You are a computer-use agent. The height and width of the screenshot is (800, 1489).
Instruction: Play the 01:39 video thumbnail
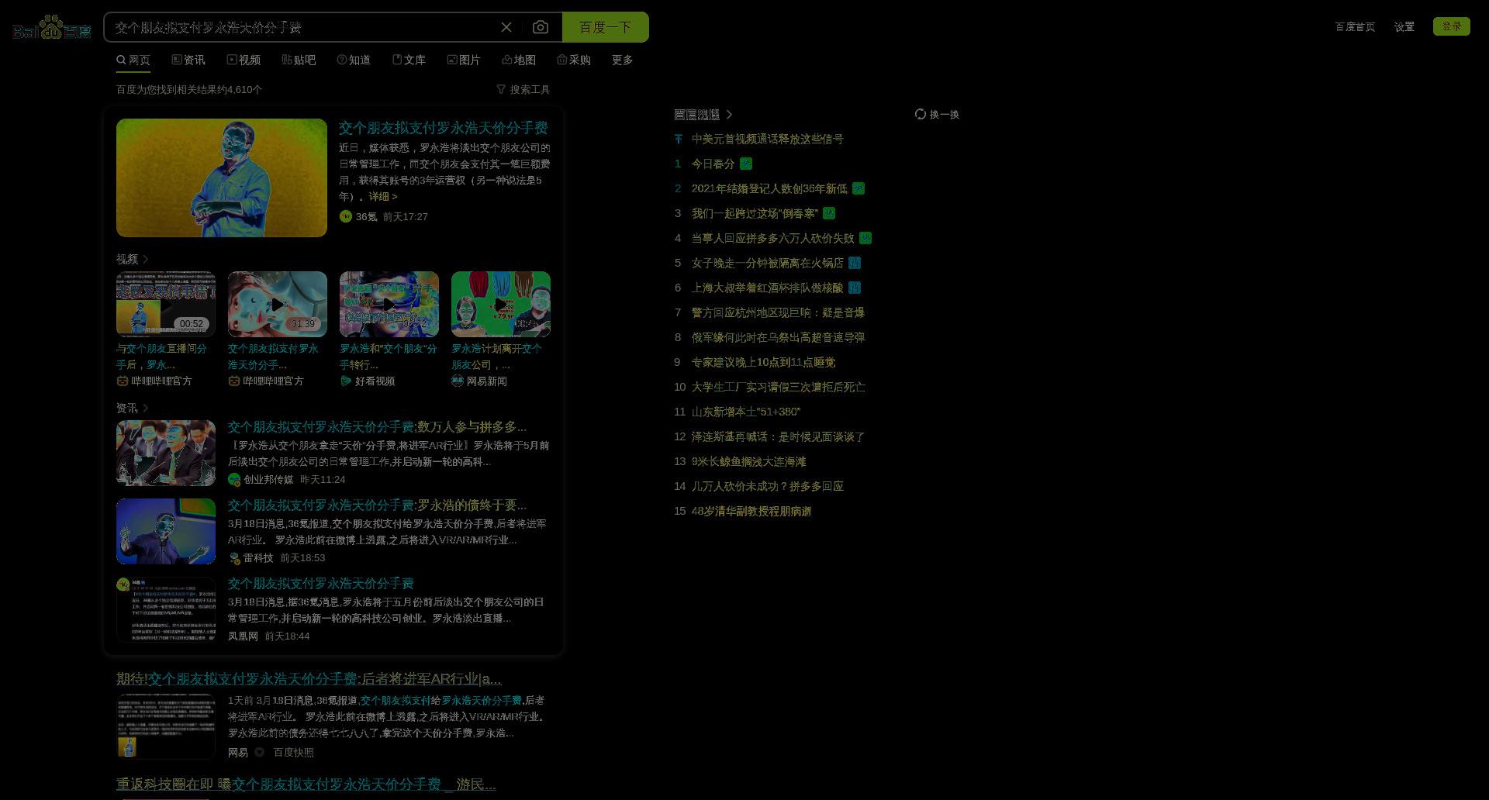pos(278,304)
